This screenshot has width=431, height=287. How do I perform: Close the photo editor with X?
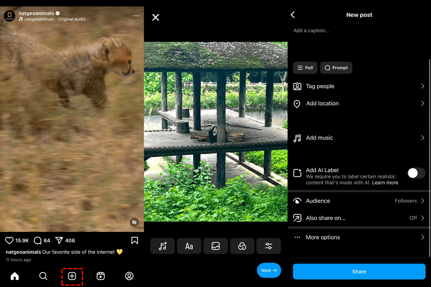[156, 17]
